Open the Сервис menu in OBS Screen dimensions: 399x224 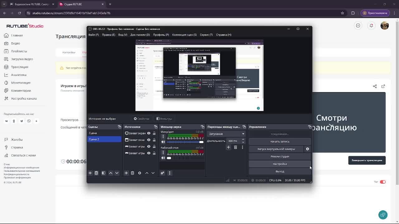point(206,35)
